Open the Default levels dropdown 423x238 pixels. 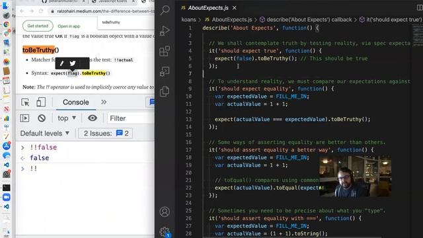tap(45, 134)
